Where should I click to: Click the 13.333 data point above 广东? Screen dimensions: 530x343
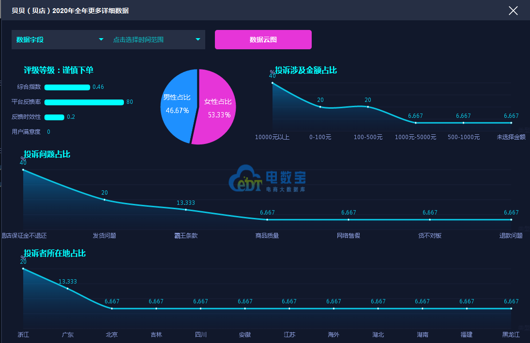point(68,289)
